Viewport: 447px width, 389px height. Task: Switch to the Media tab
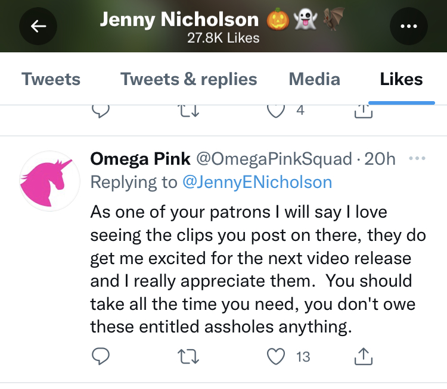(x=314, y=79)
